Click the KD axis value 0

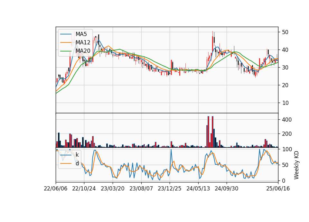click(x=283, y=180)
